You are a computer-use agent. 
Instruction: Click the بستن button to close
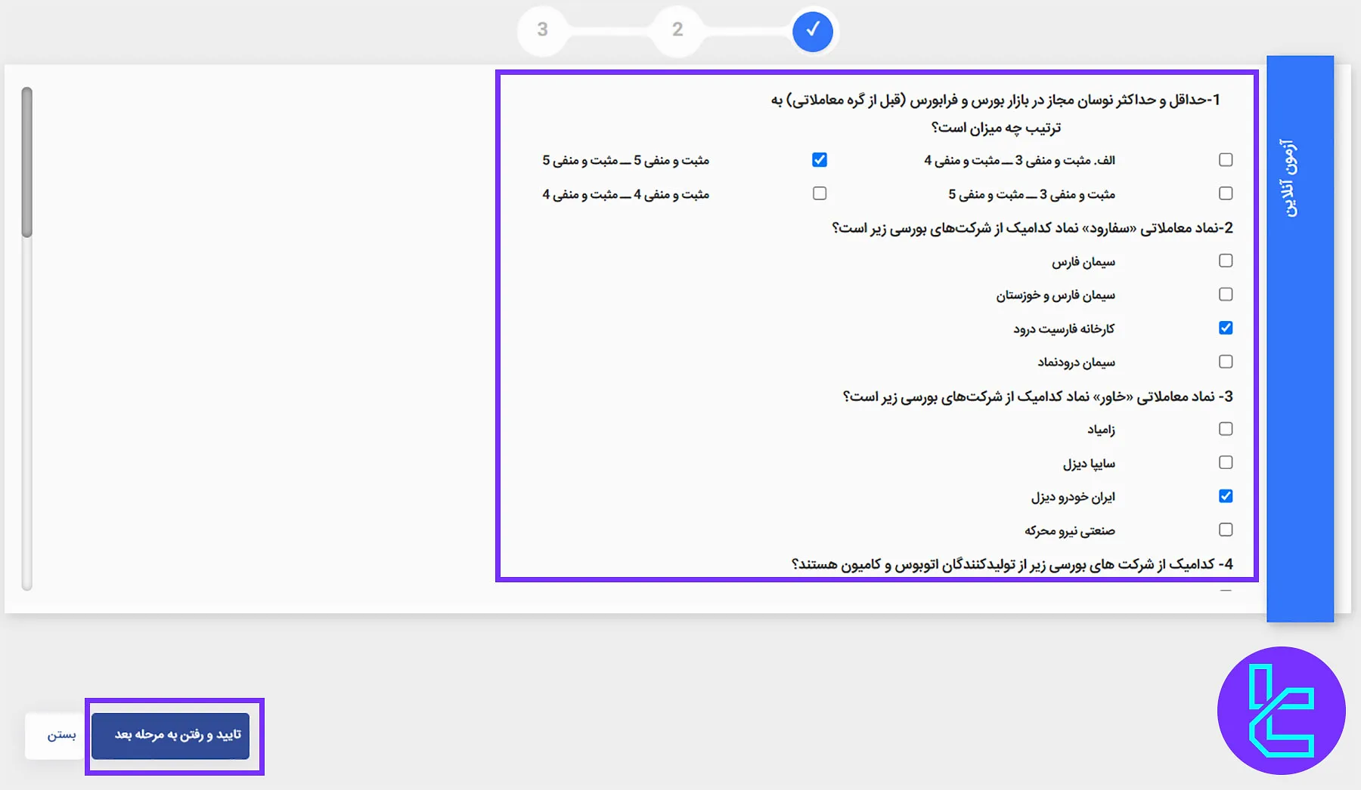tap(57, 736)
